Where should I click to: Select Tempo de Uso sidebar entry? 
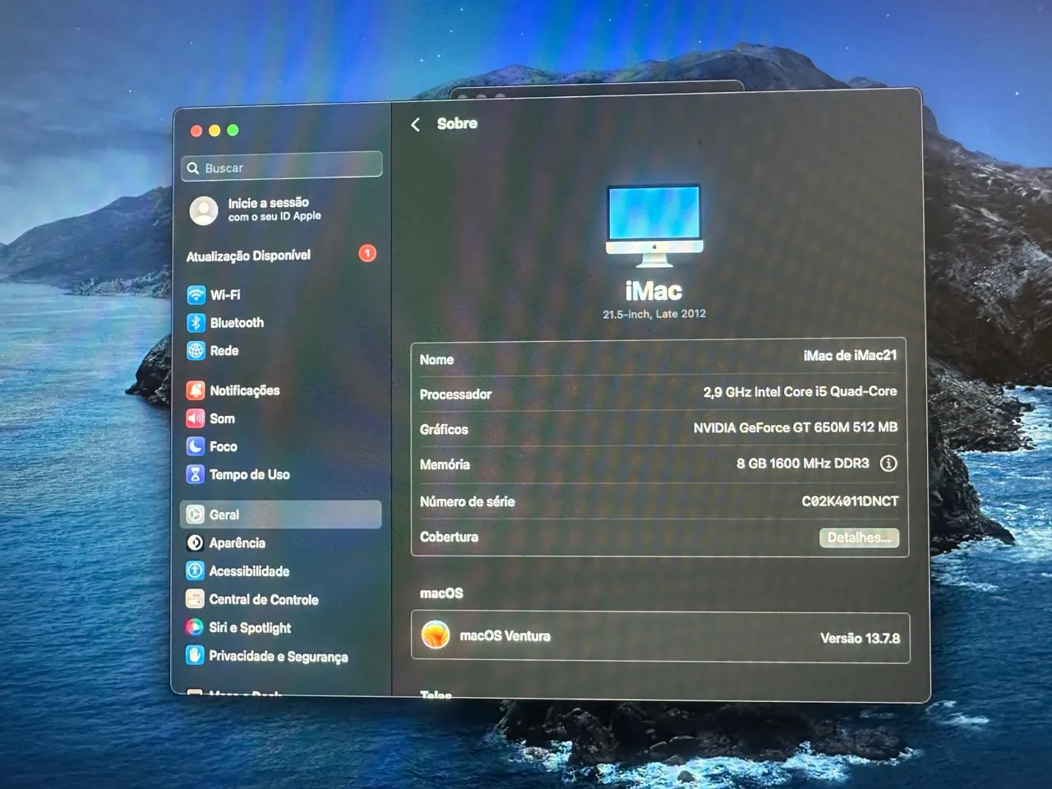tap(282, 474)
